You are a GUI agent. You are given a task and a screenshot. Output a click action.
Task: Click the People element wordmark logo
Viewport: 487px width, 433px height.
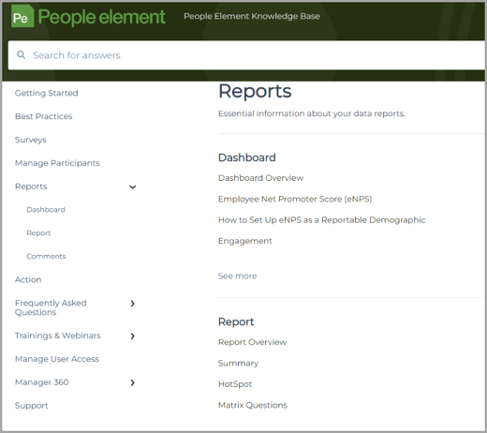(x=101, y=17)
